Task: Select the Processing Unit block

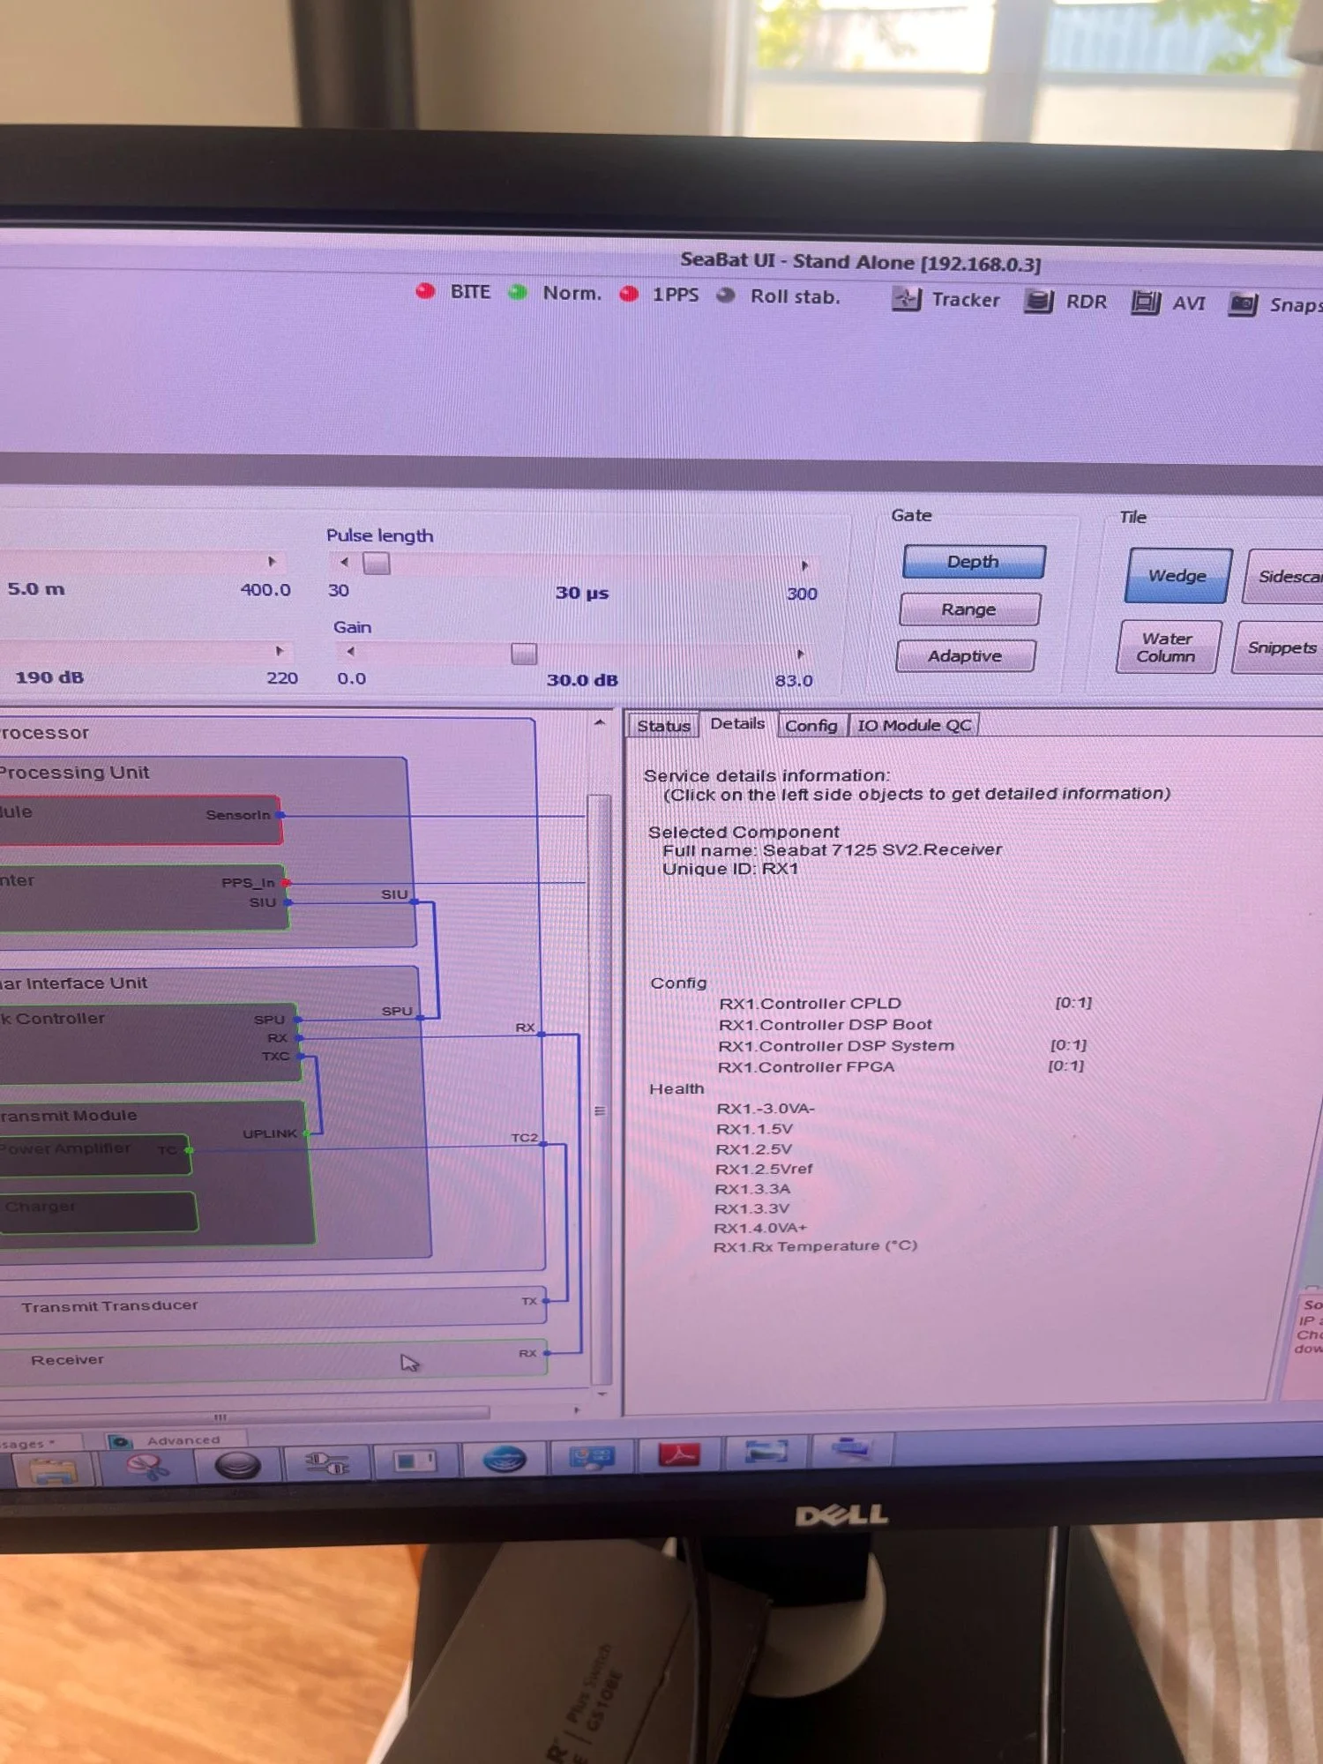Action: coord(206,853)
